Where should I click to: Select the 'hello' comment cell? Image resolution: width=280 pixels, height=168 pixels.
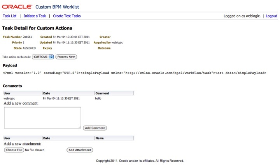(99, 98)
